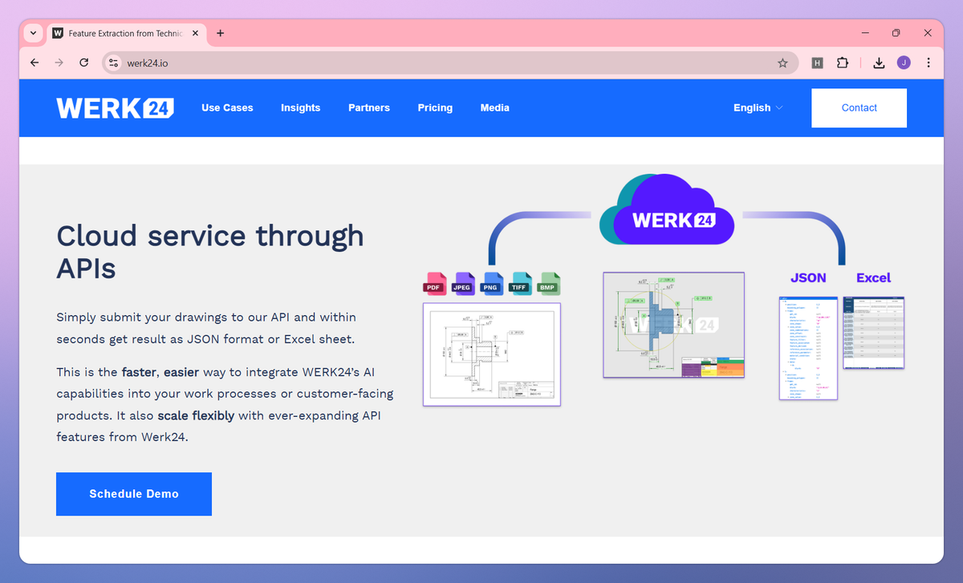This screenshot has width=963, height=583.
Task: Click the TIFF file format icon
Action: (521, 284)
